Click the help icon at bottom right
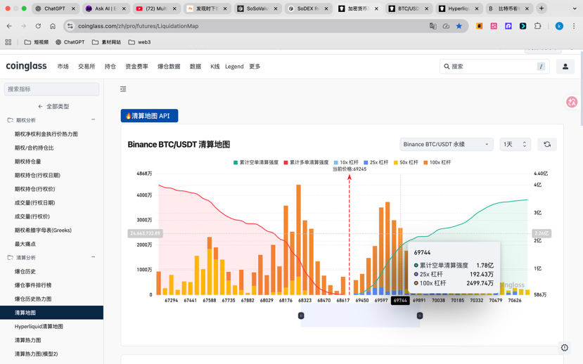The width and height of the screenshot is (583, 364). pos(564,348)
